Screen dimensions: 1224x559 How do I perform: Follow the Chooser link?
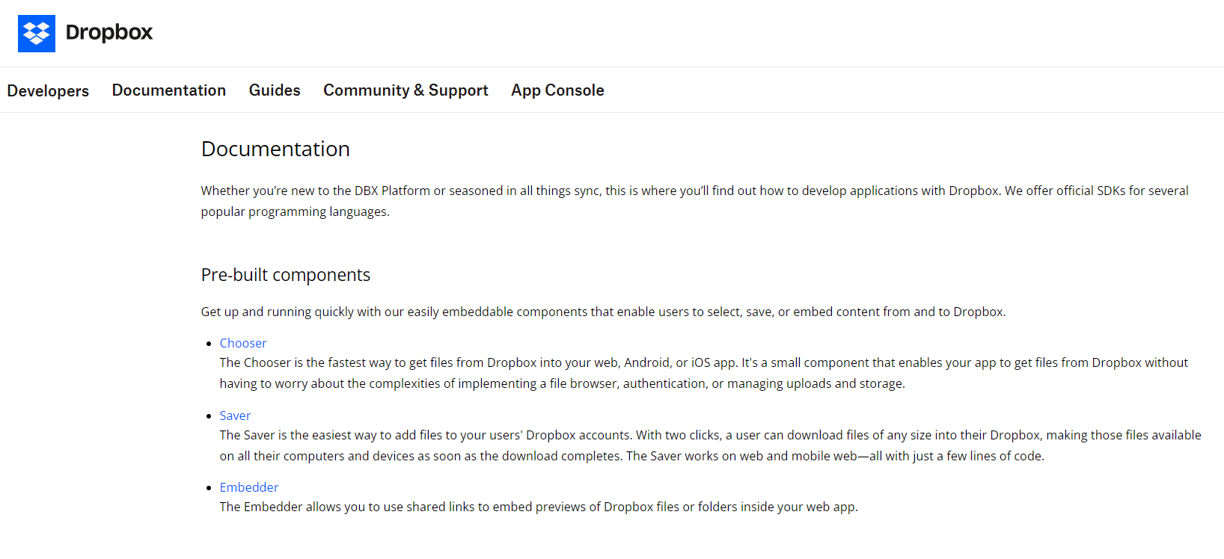coord(243,343)
